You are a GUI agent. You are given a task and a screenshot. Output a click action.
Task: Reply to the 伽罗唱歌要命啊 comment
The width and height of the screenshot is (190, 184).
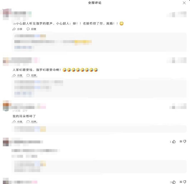31,75
